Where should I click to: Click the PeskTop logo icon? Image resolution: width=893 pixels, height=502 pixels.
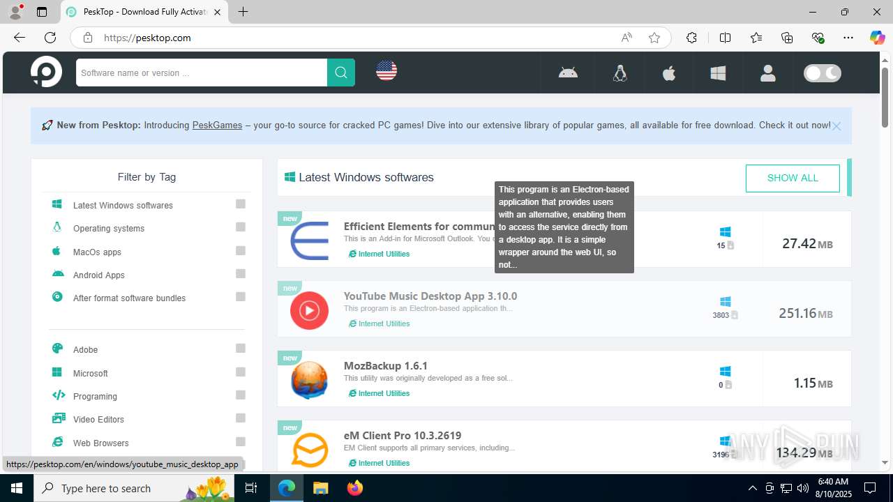46,73
